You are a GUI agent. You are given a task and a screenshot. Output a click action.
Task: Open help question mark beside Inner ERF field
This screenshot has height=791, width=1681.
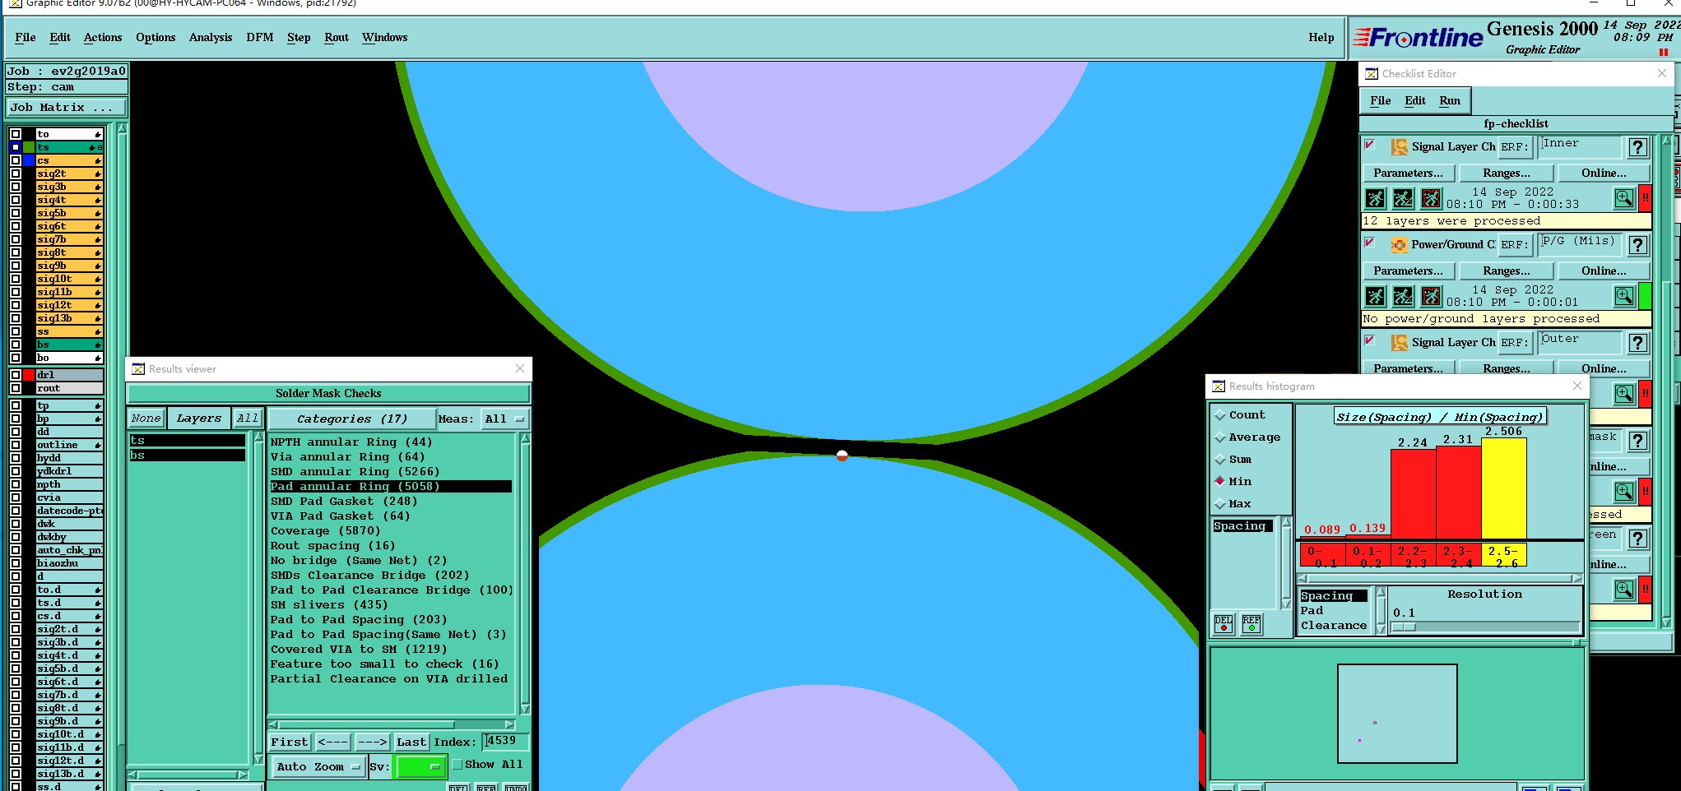click(x=1638, y=147)
